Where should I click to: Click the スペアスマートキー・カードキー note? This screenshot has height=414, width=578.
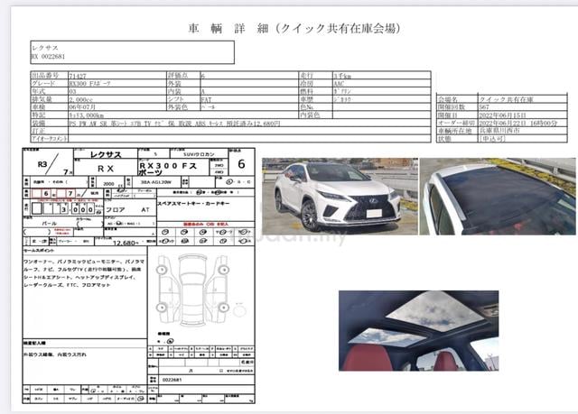pyautogui.click(x=194, y=204)
